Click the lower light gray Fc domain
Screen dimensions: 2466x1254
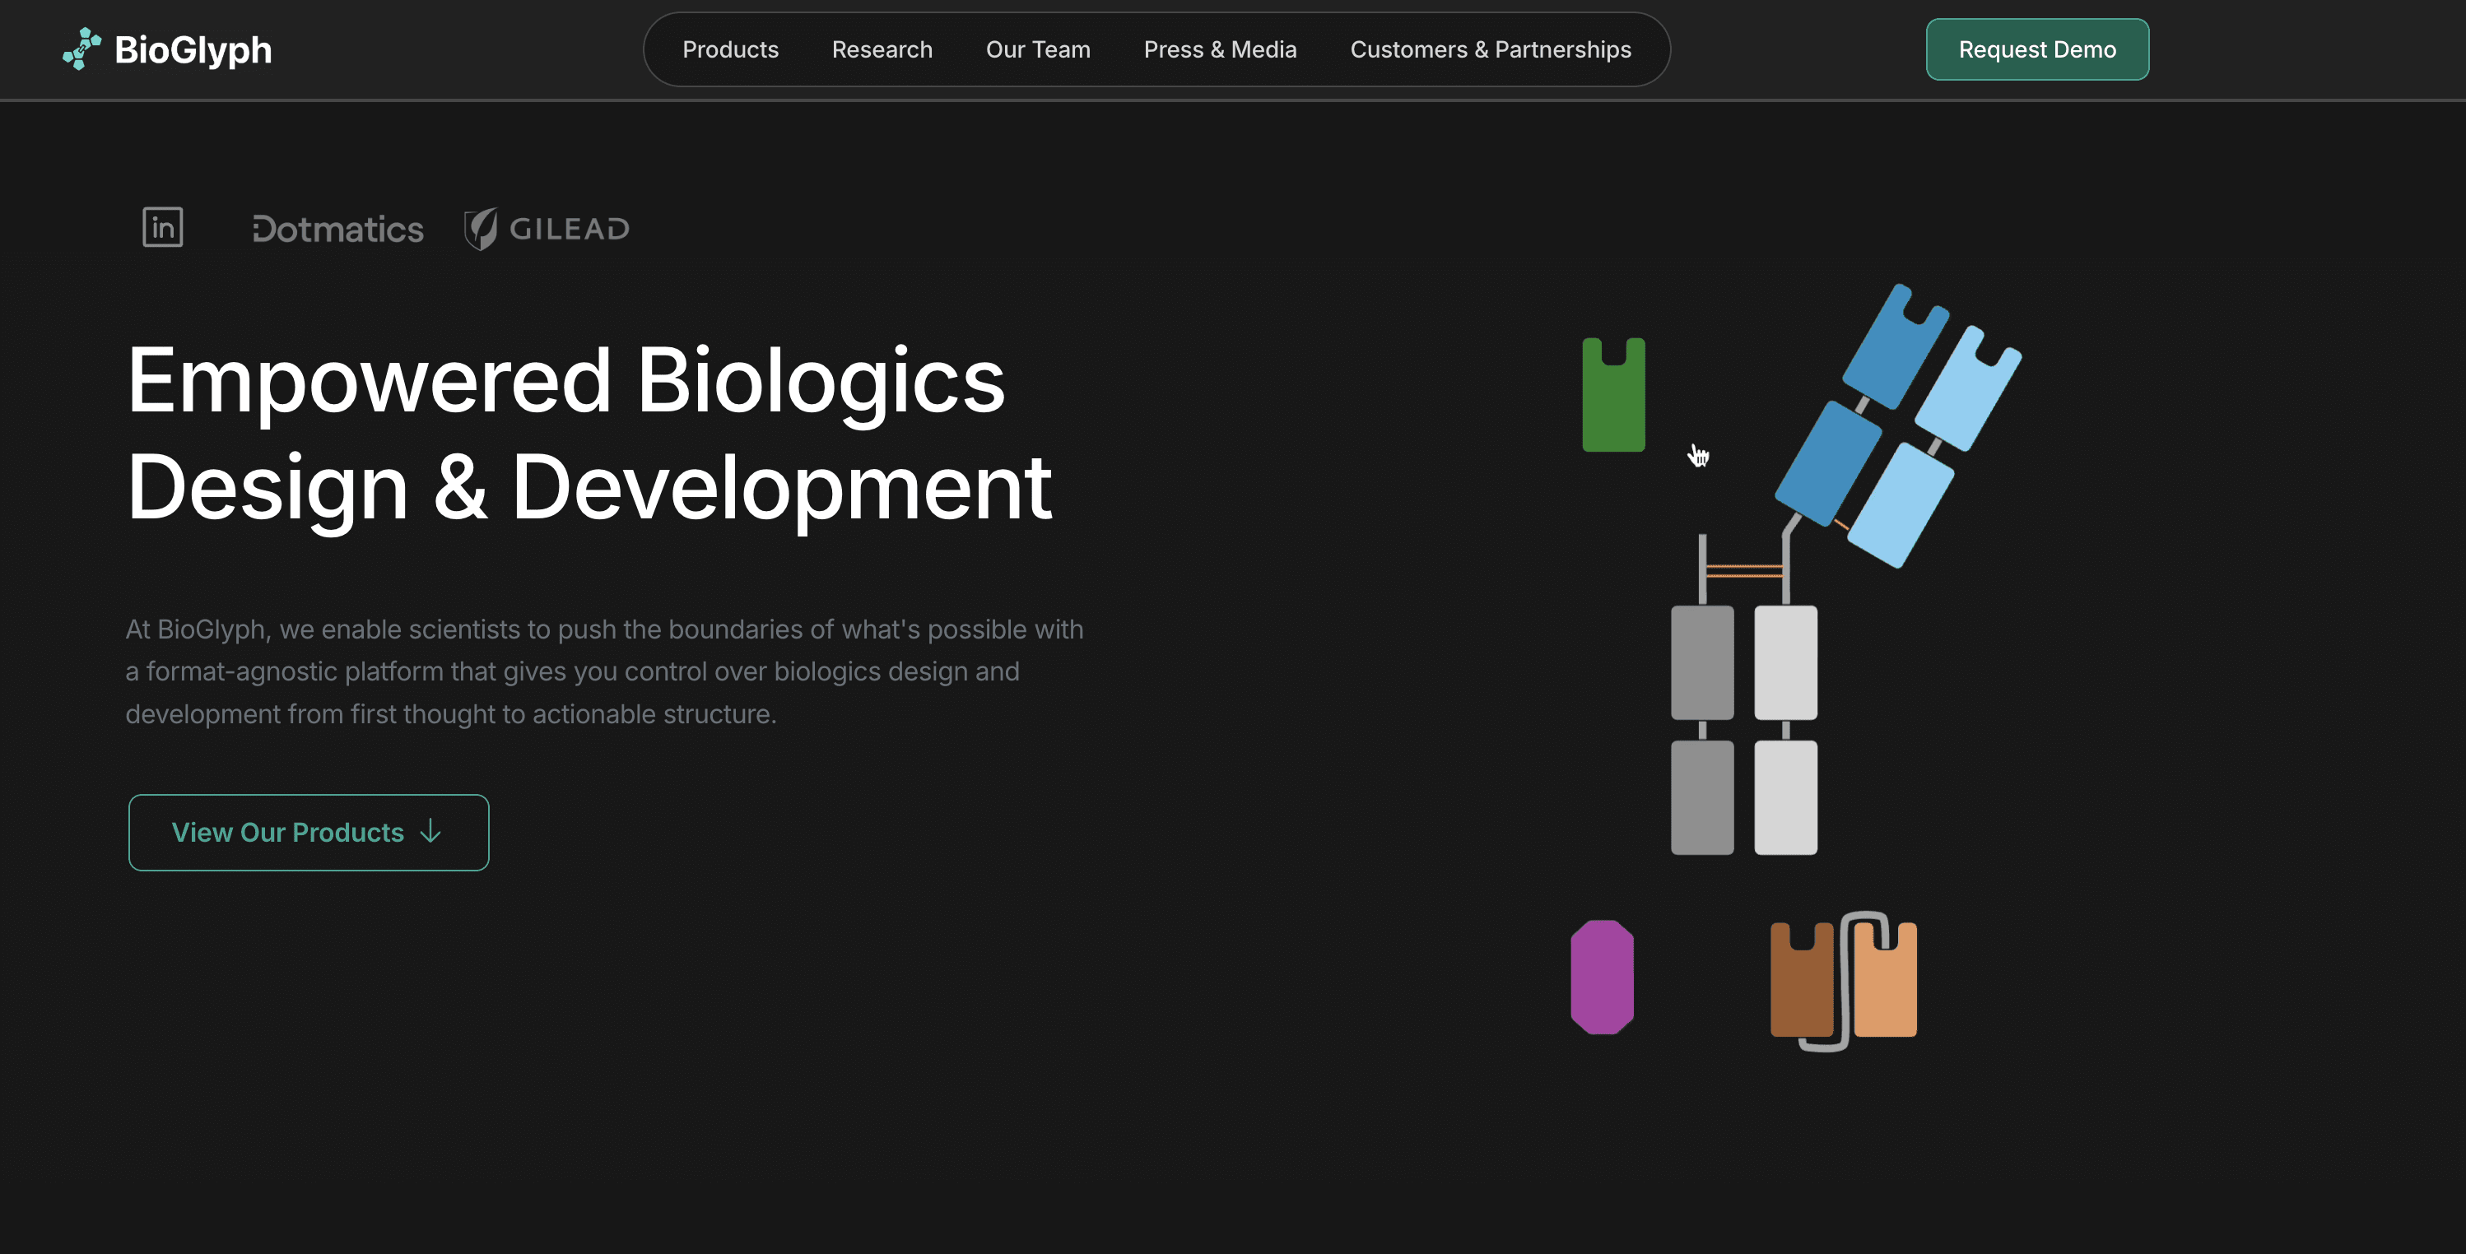click(1785, 797)
